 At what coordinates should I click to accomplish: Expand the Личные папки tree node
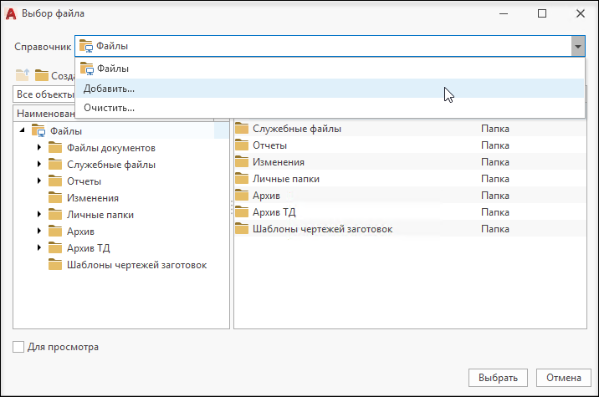(39, 214)
